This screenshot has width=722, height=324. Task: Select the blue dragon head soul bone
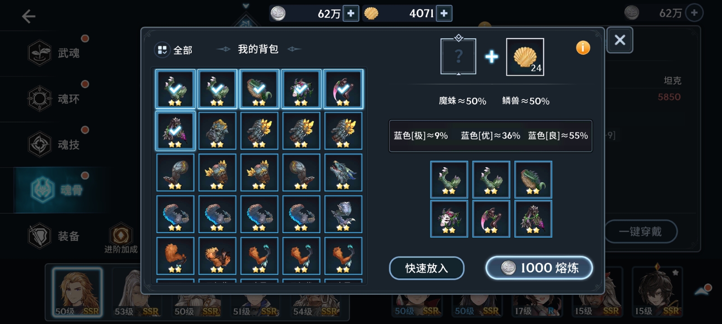[343, 172]
